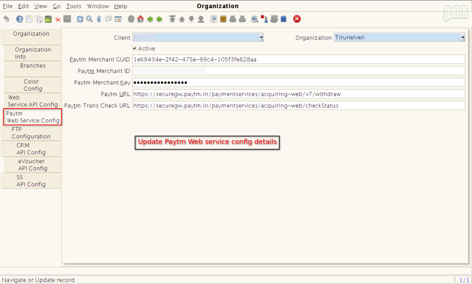Image resolution: width=472 pixels, height=284 pixels.
Task: Open the Tools menu
Action: [x=73, y=6]
